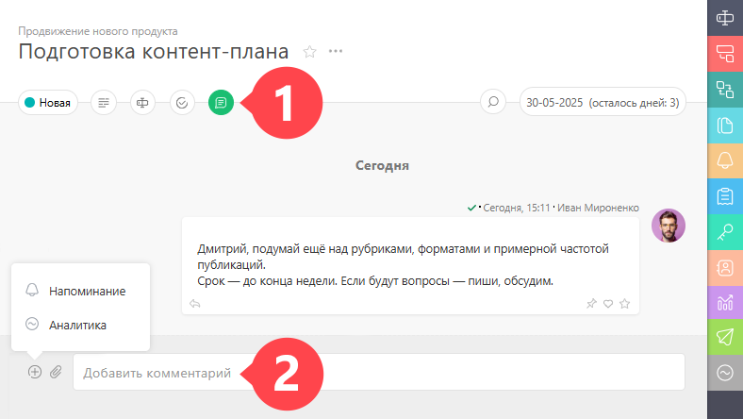Select the green comments section icon
Screen dimensions: 743x419
click(x=221, y=103)
